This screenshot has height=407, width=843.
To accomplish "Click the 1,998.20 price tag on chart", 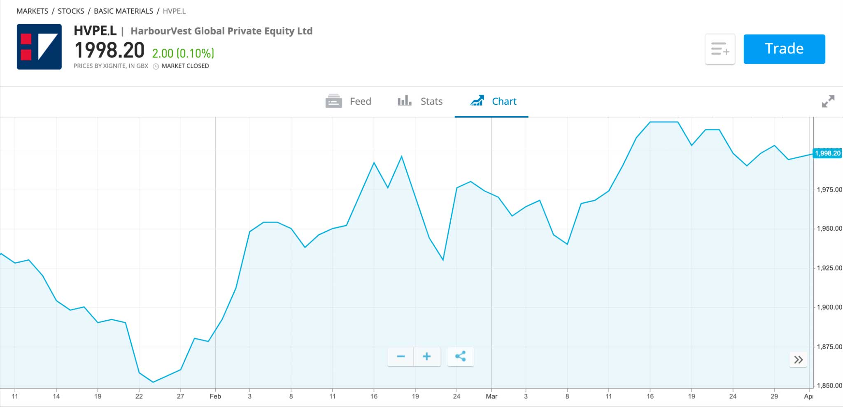I will tap(827, 153).
